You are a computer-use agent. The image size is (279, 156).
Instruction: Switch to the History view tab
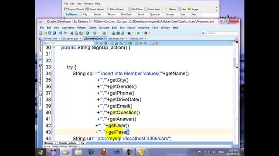(x=64, y=146)
